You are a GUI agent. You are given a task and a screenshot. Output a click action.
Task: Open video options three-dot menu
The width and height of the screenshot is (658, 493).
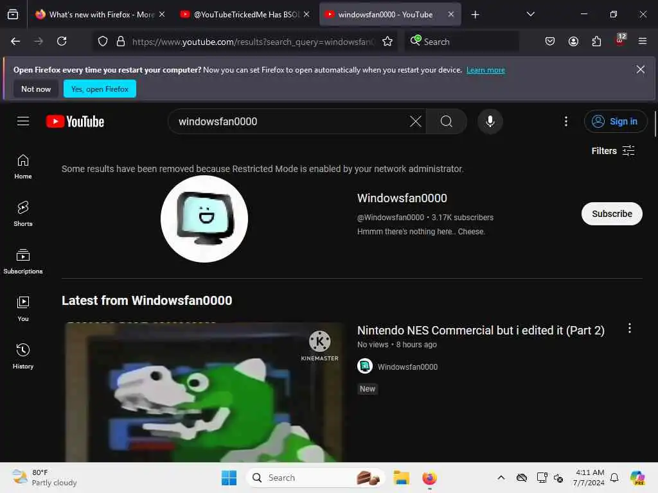click(629, 328)
